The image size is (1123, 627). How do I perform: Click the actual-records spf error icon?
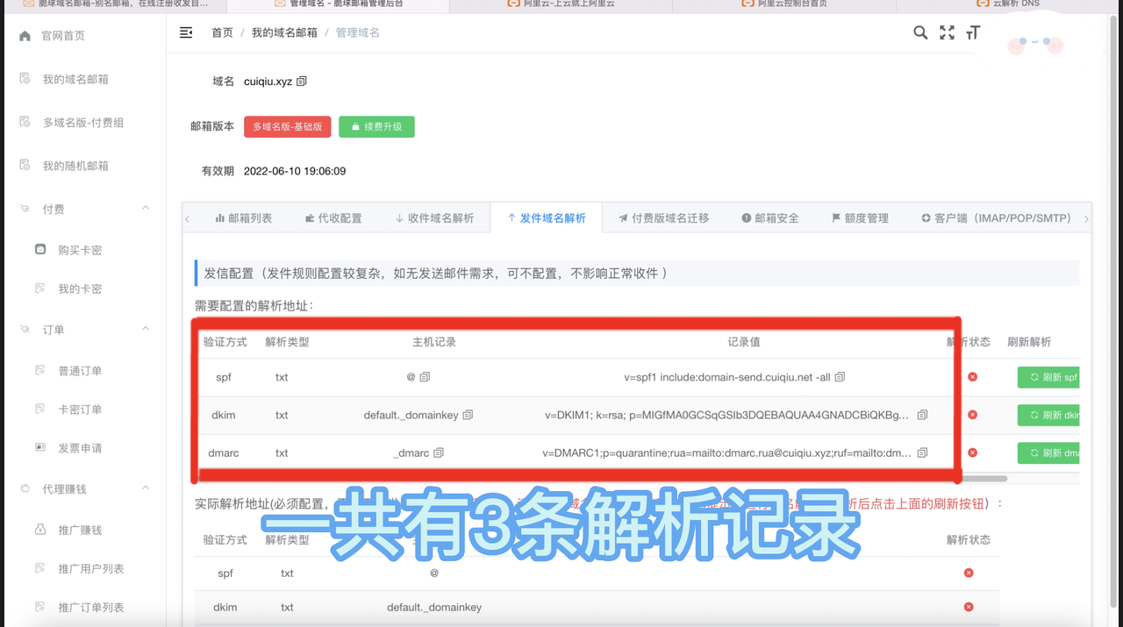969,573
